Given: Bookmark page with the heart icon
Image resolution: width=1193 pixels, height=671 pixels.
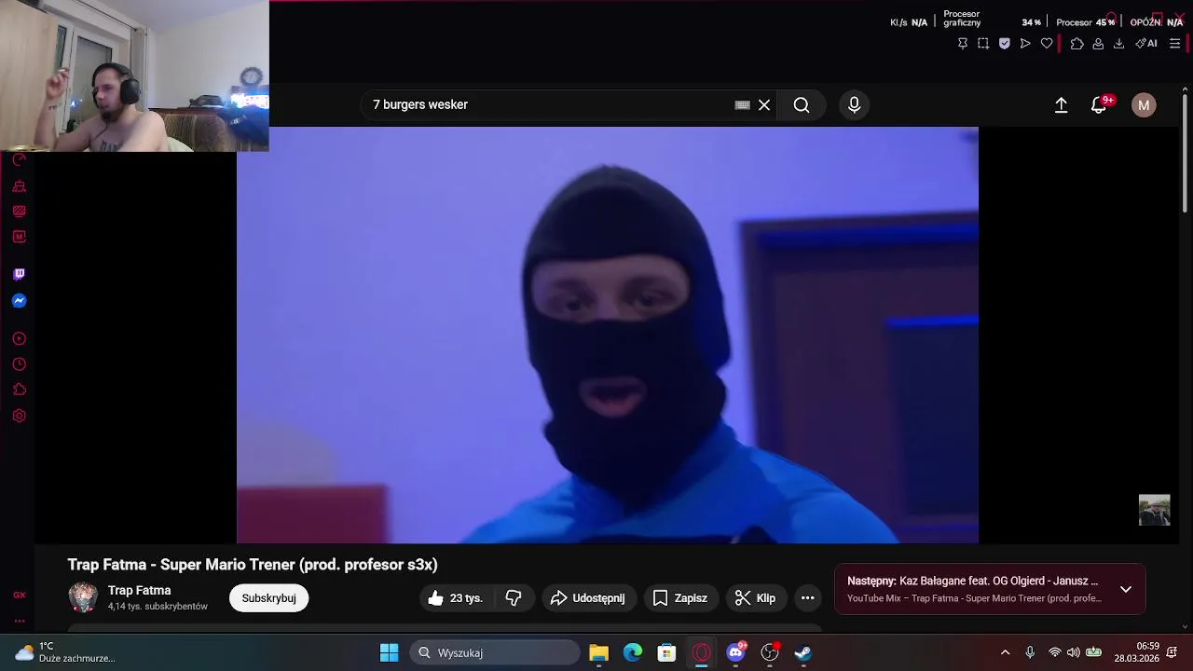Looking at the screenshot, I should (x=1047, y=43).
